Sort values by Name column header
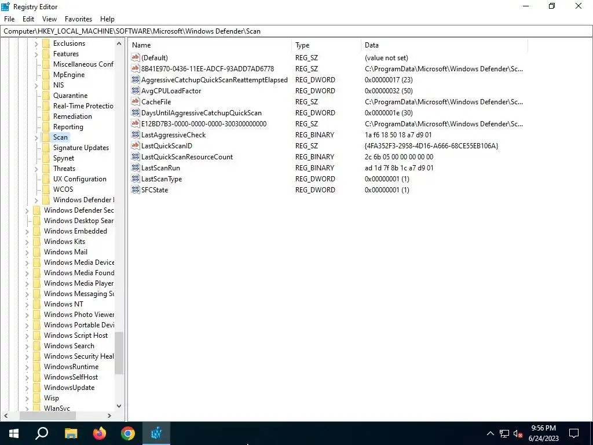593x445 pixels. (x=210, y=45)
